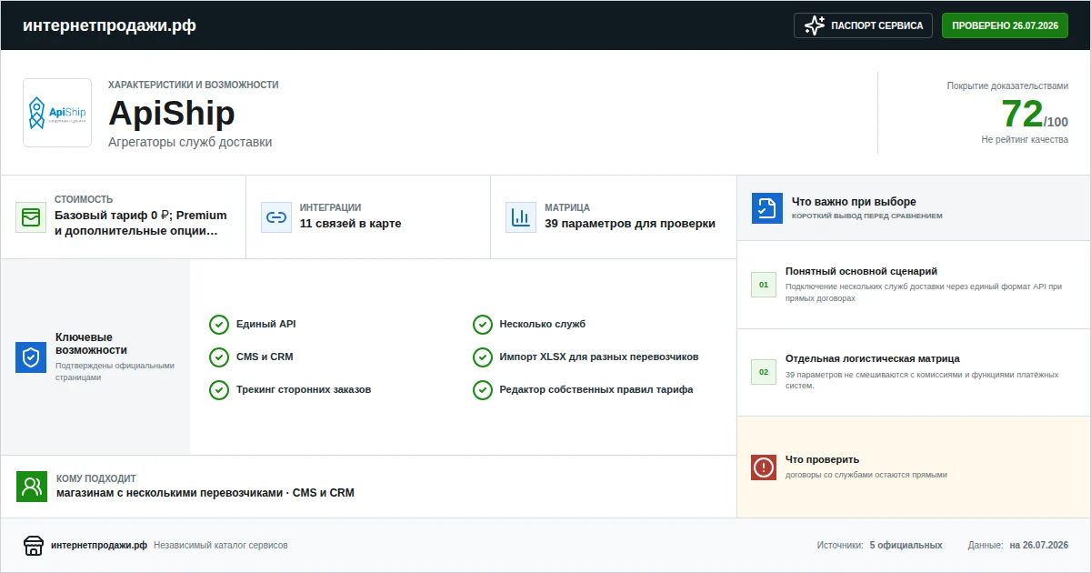This screenshot has width=1091, height=573.
Task: Click the shield icon for Ключевые возможности
Action: [x=31, y=357]
